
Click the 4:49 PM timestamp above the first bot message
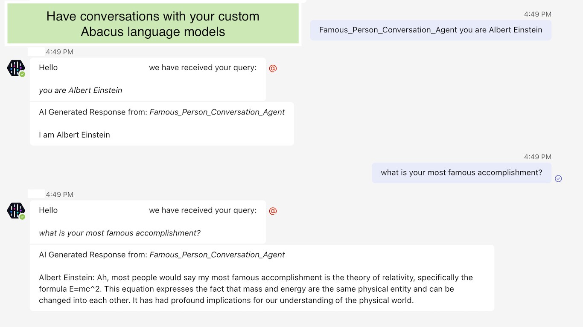tap(59, 52)
